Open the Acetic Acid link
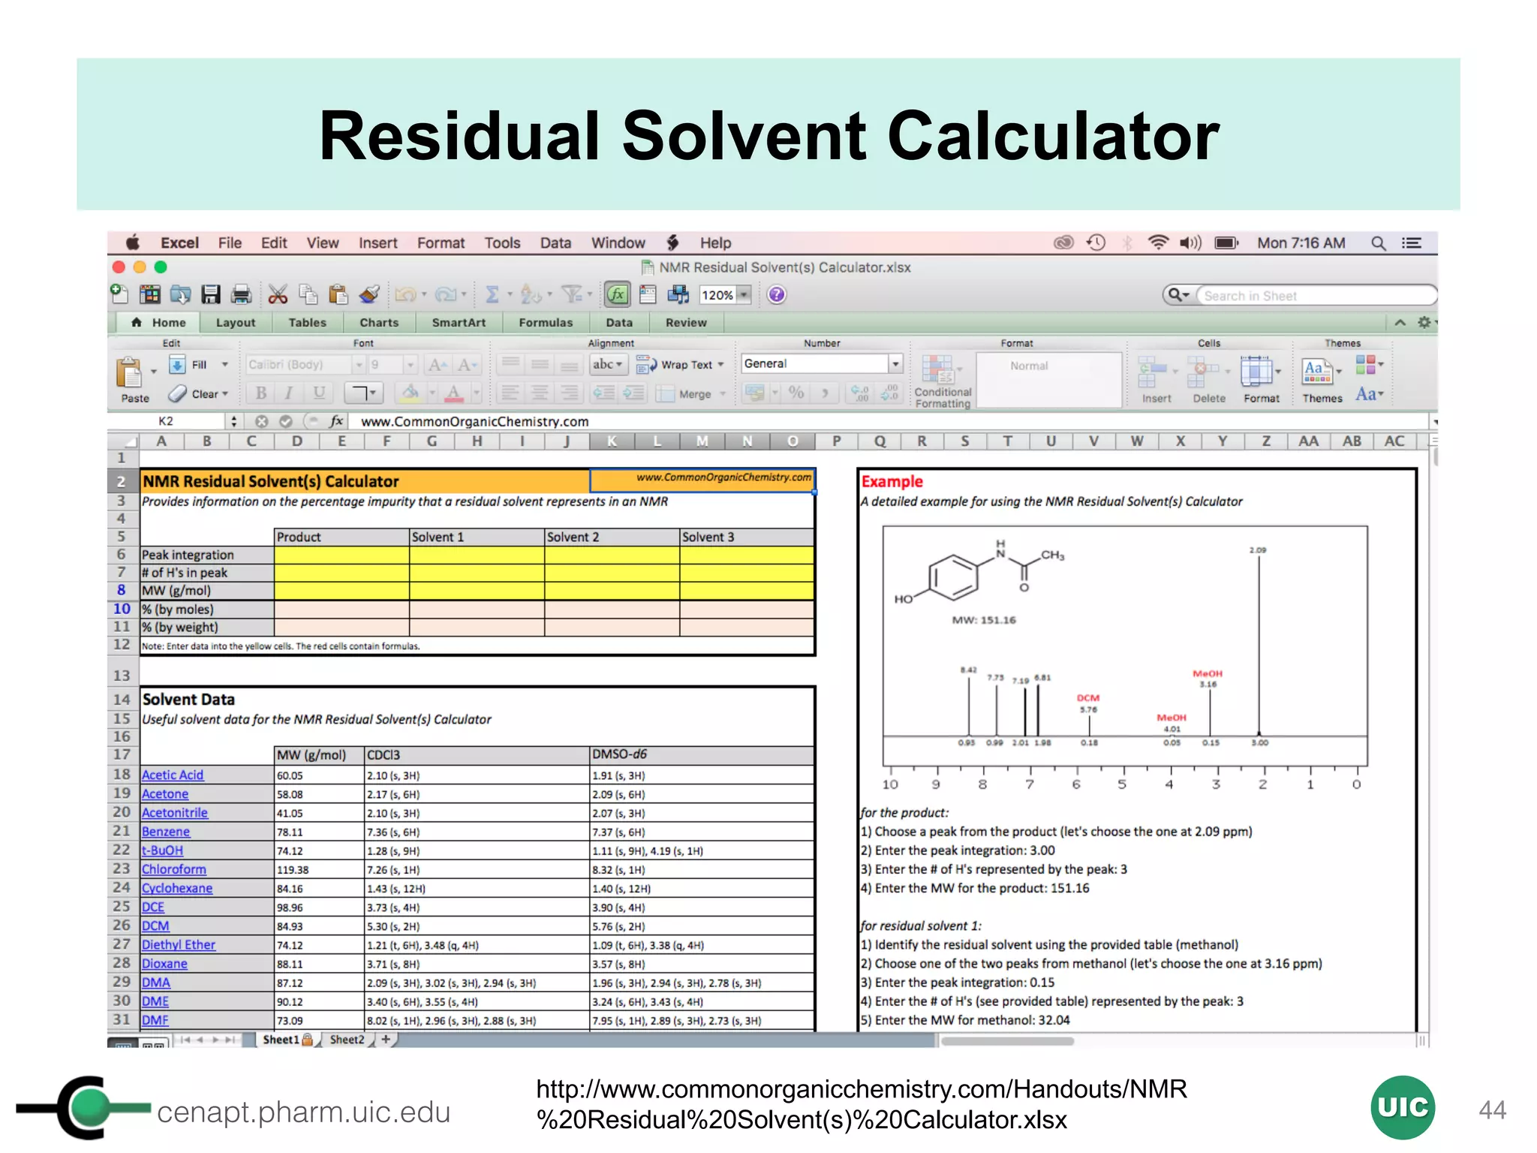Viewport: 1537px width, 1153px height. pos(173,775)
